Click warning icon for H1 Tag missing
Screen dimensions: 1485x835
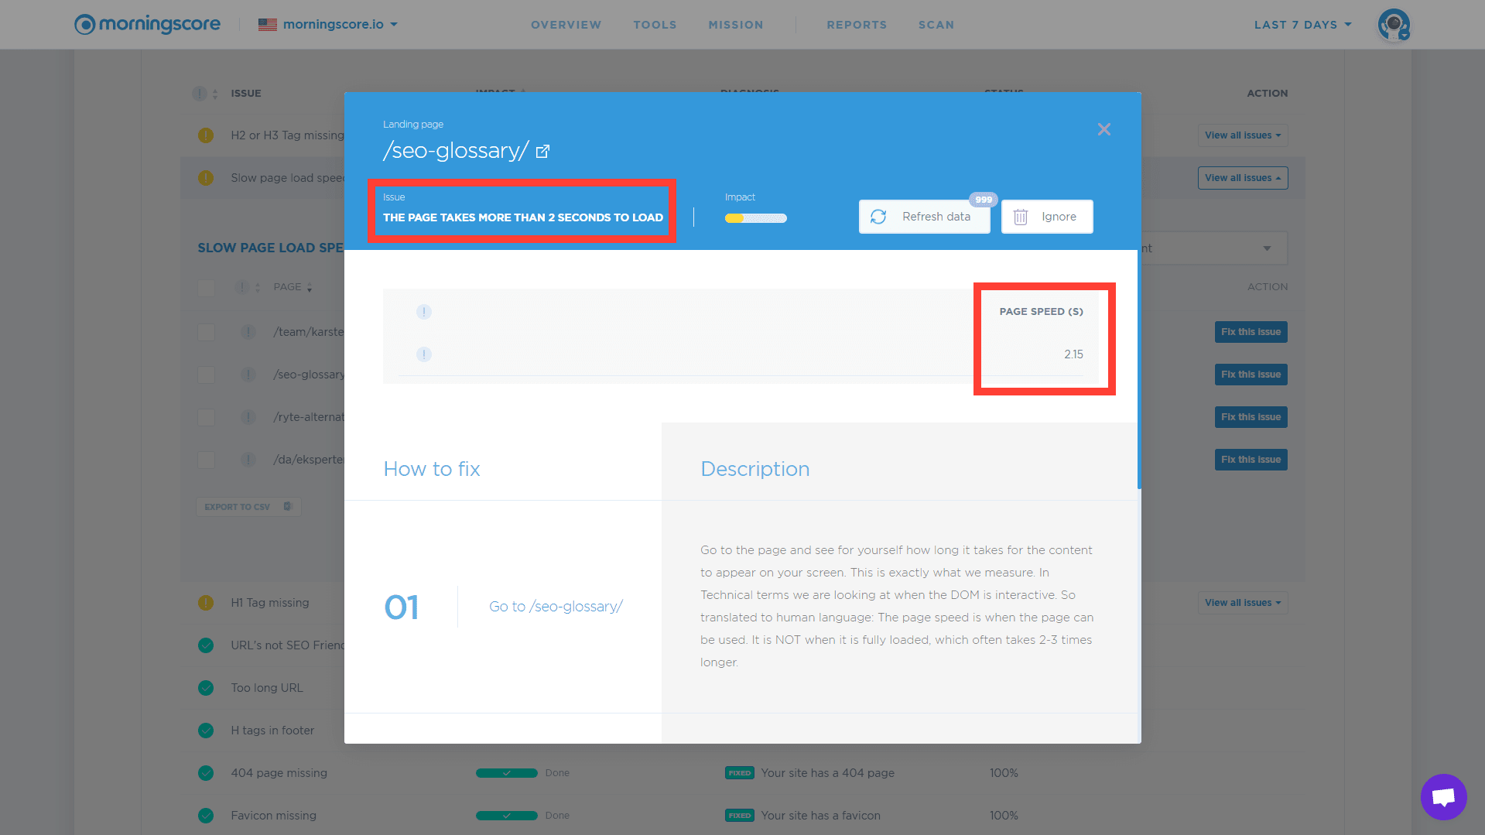206,603
